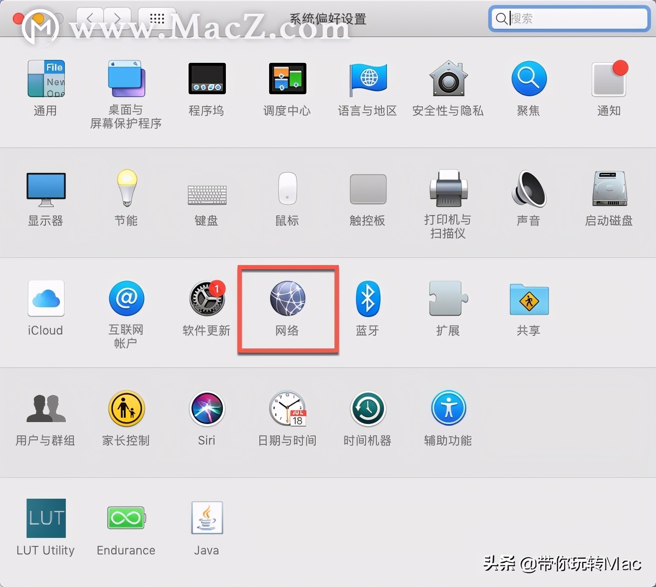The height and width of the screenshot is (587, 656).
Task: Click the back navigation arrow
Action: pyautogui.click(x=90, y=18)
